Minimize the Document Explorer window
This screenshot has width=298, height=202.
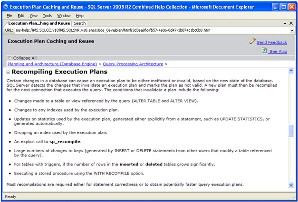click(275, 7)
